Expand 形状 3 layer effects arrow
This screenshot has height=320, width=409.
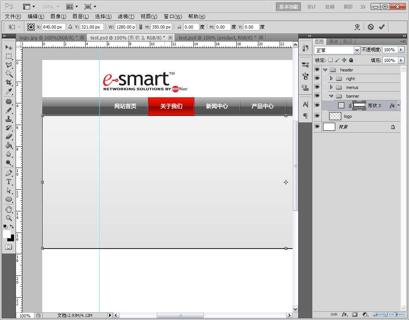coord(399,105)
